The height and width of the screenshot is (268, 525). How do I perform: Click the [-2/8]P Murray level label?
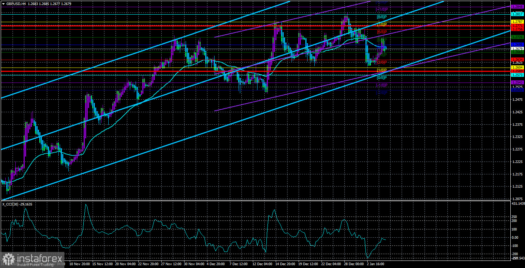(381, 93)
